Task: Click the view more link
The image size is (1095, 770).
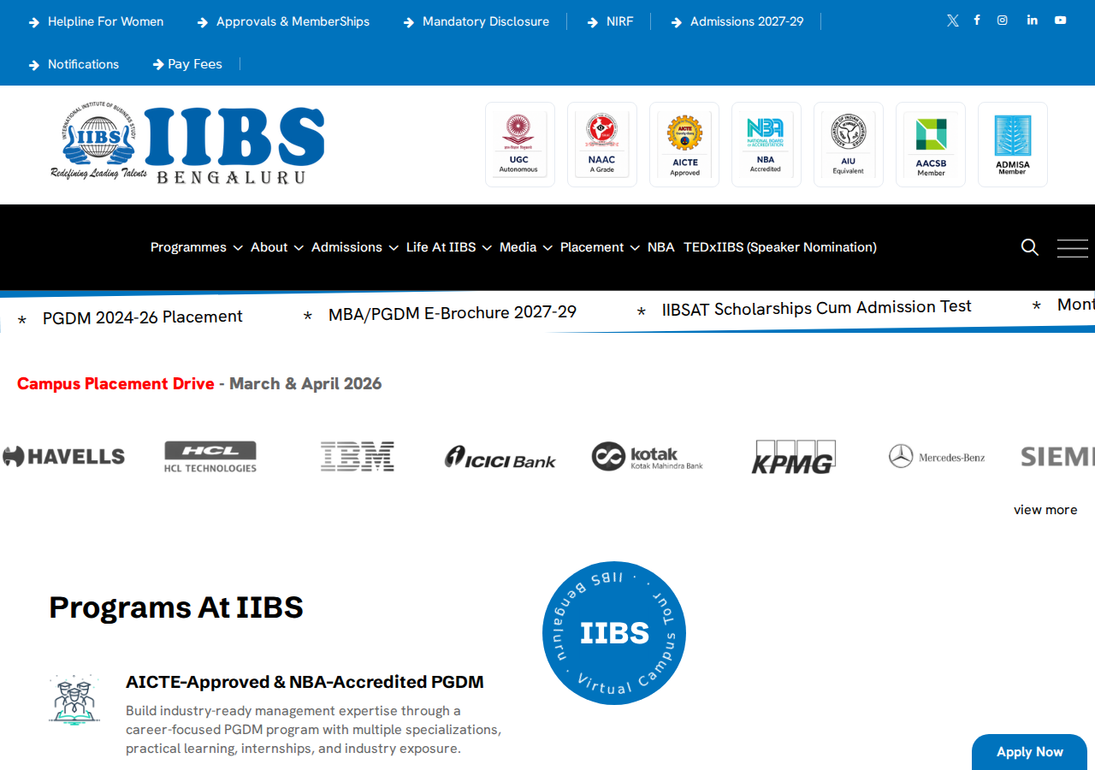Action: tap(1045, 510)
